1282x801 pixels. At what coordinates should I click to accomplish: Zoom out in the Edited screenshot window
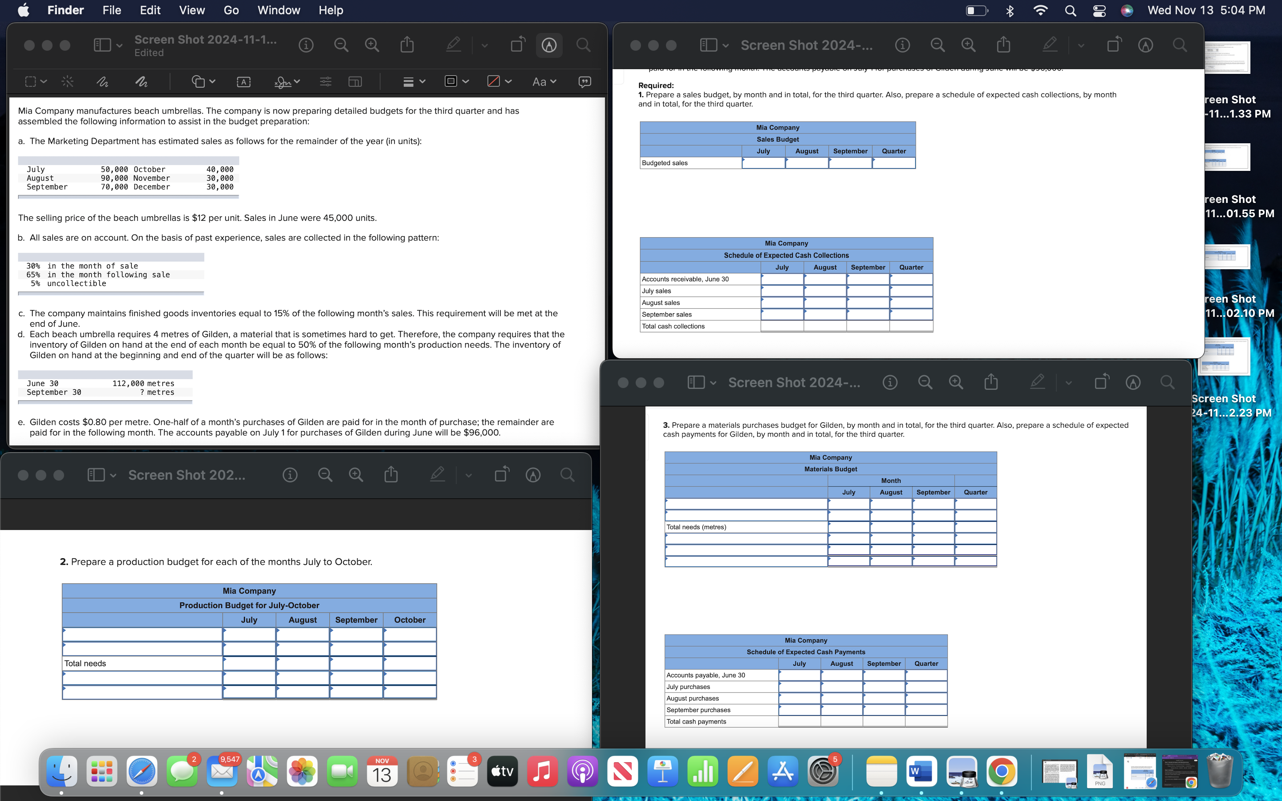[x=341, y=45]
